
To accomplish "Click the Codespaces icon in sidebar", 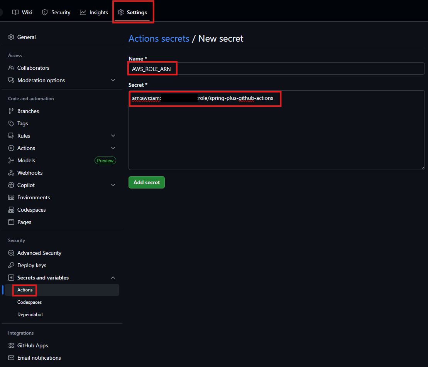I will tap(11, 210).
